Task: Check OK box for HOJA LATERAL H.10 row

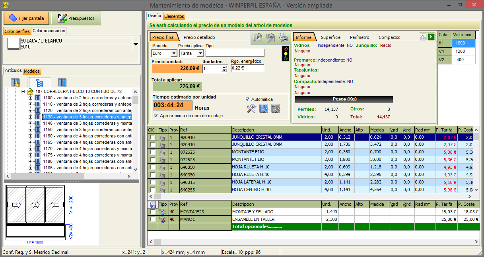Action: (x=153, y=182)
